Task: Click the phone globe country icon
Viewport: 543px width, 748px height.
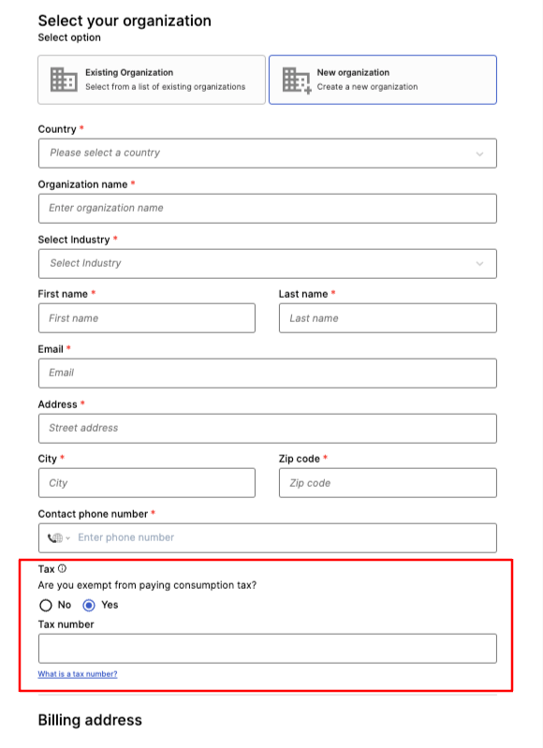Action: pos(55,538)
